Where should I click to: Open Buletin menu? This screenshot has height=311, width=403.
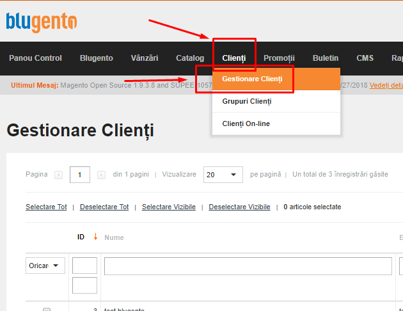click(x=326, y=58)
